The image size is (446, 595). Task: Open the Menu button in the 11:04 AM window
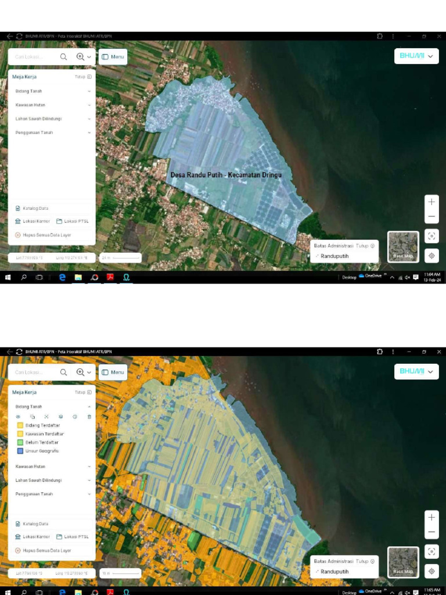tap(113, 57)
